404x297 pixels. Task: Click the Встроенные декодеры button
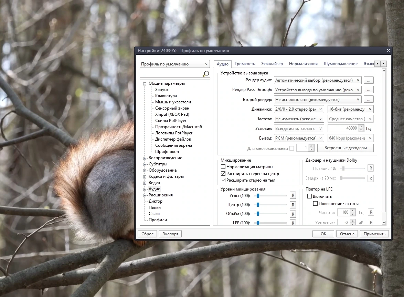[x=345, y=148]
